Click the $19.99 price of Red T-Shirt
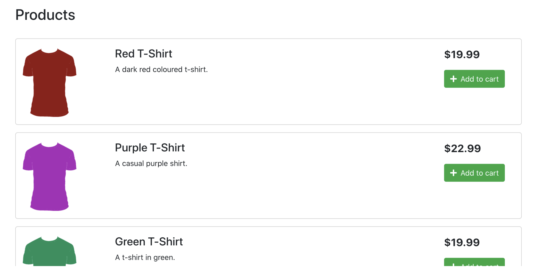This screenshot has width=542, height=280. [462, 54]
